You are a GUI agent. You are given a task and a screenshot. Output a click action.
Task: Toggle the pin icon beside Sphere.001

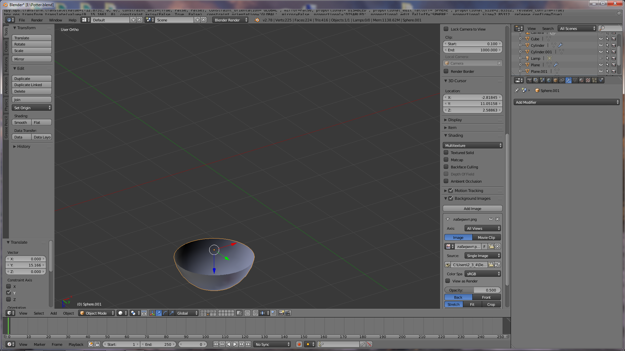(x=517, y=90)
